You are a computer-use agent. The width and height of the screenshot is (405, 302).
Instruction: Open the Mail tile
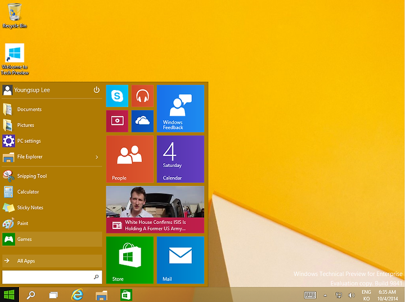click(x=181, y=260)
